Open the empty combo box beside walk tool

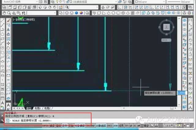(x=42, y=13)
